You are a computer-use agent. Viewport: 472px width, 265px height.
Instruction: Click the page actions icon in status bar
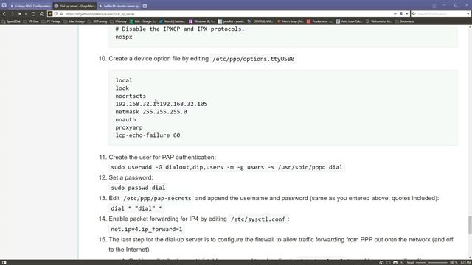tap(402, 263)
